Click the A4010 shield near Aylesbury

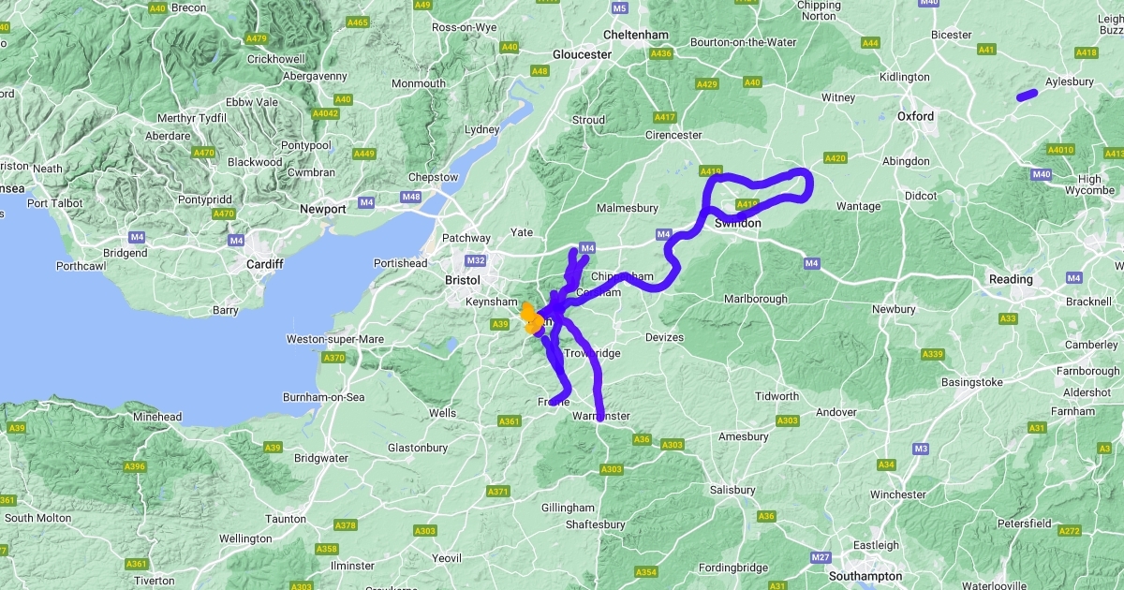coord(1060,150)
